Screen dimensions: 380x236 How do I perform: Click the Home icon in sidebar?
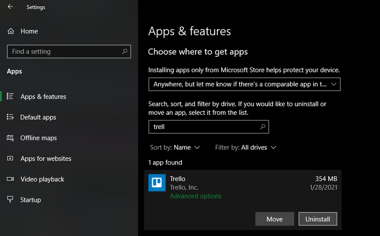pos(11,31)
